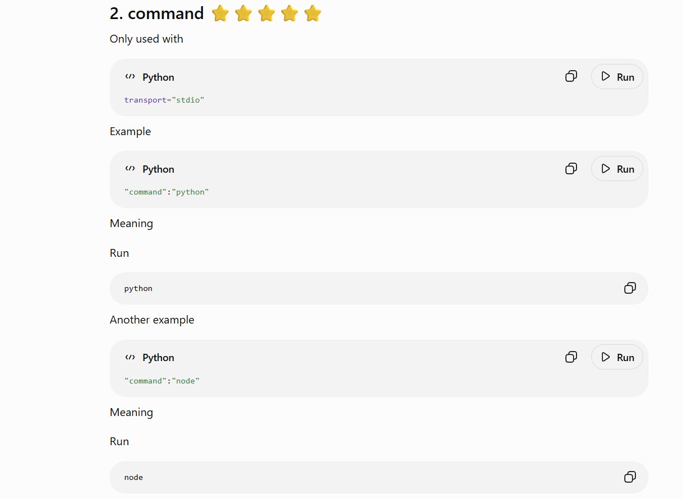
Task: Run the "command":"python" snippet
Action: 617,168
